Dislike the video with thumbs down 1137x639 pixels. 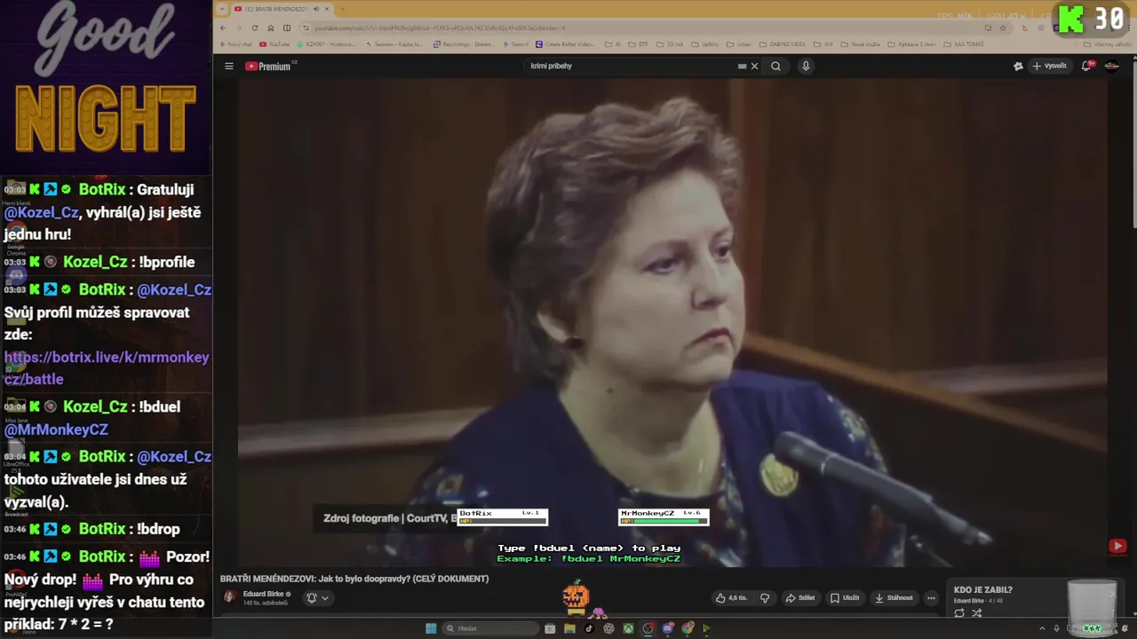[x=764, y=598]
